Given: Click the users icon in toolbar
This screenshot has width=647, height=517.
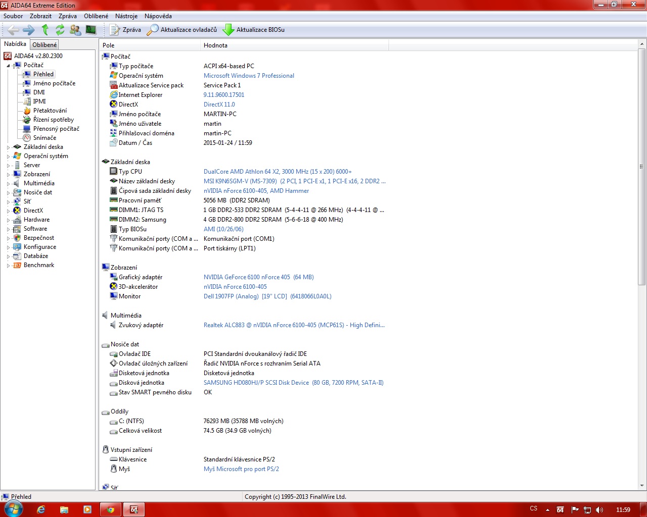Looking at the screenshot, I should [75, 30].
